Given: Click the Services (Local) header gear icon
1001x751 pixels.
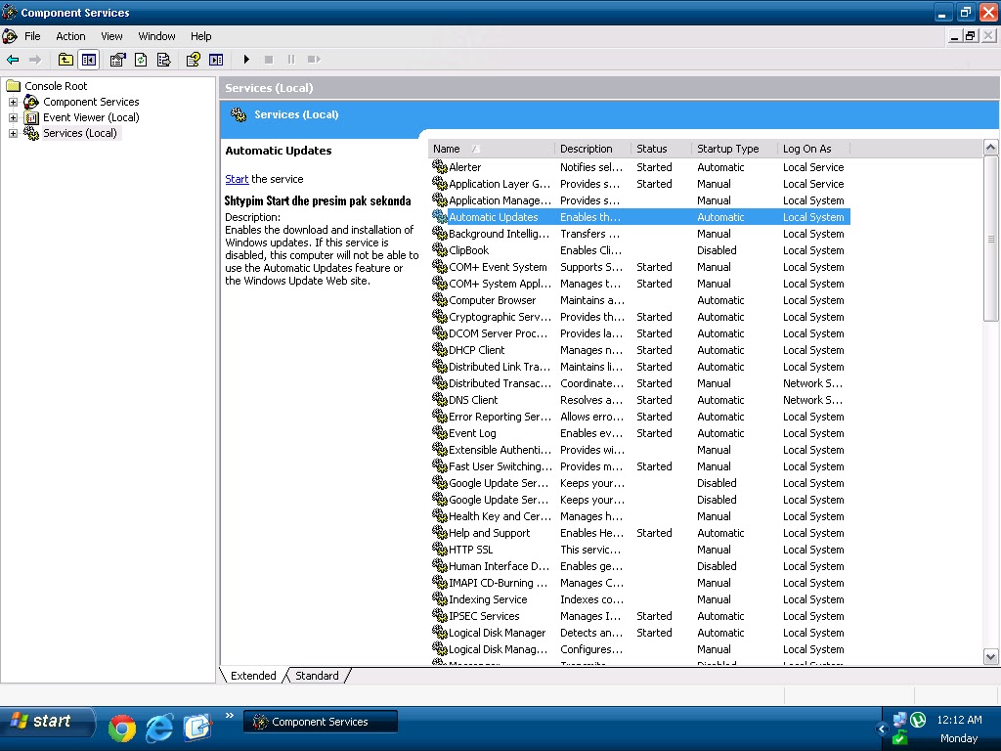Looking at the screenshot, I should point(239,115).
